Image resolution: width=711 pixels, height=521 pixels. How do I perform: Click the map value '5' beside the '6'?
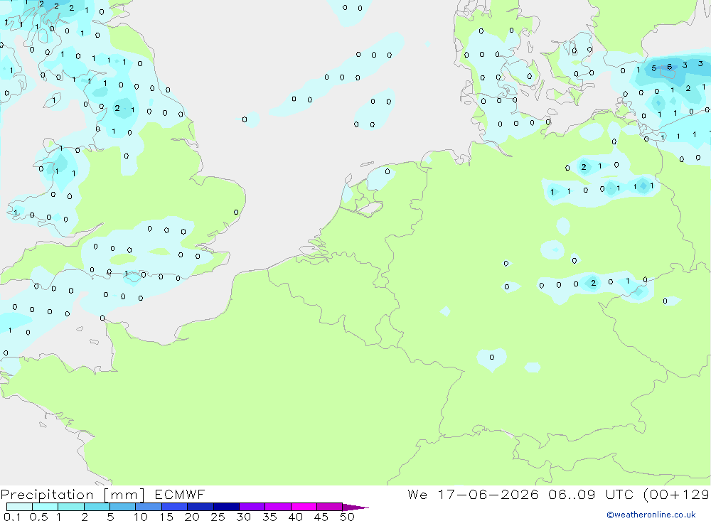[x=653, y=68]
